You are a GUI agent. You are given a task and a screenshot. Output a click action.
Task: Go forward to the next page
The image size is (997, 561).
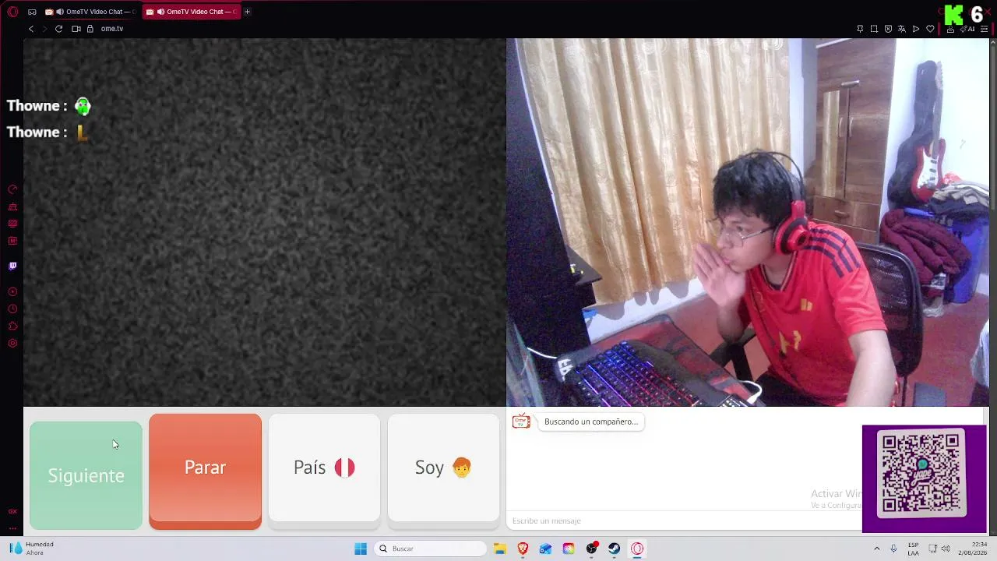44,29
